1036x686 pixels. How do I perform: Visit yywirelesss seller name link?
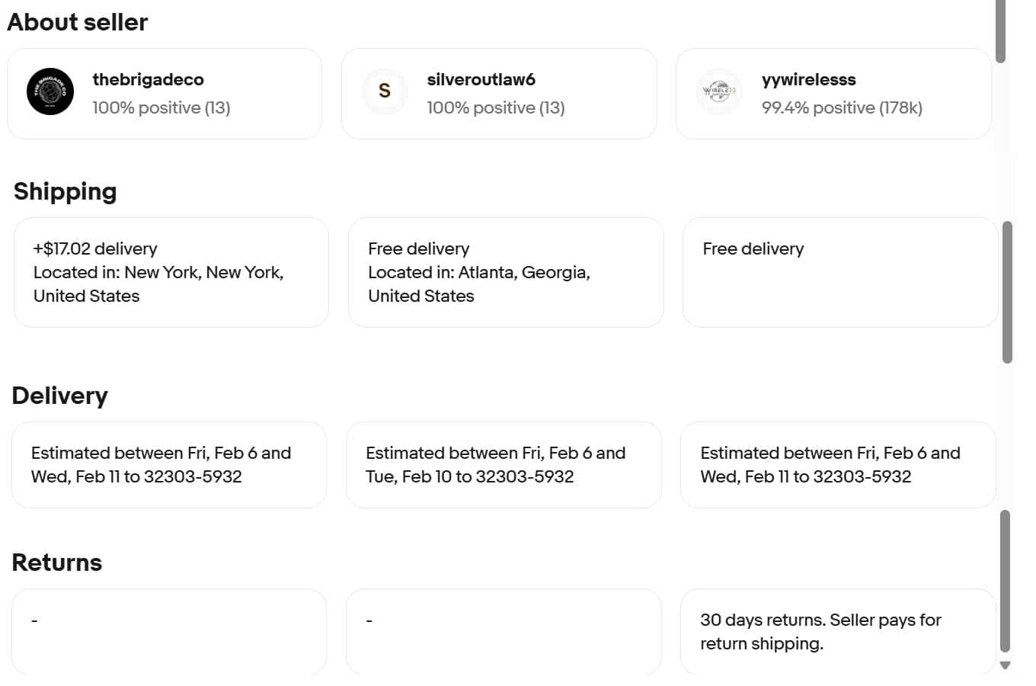(x=808, y=79)
